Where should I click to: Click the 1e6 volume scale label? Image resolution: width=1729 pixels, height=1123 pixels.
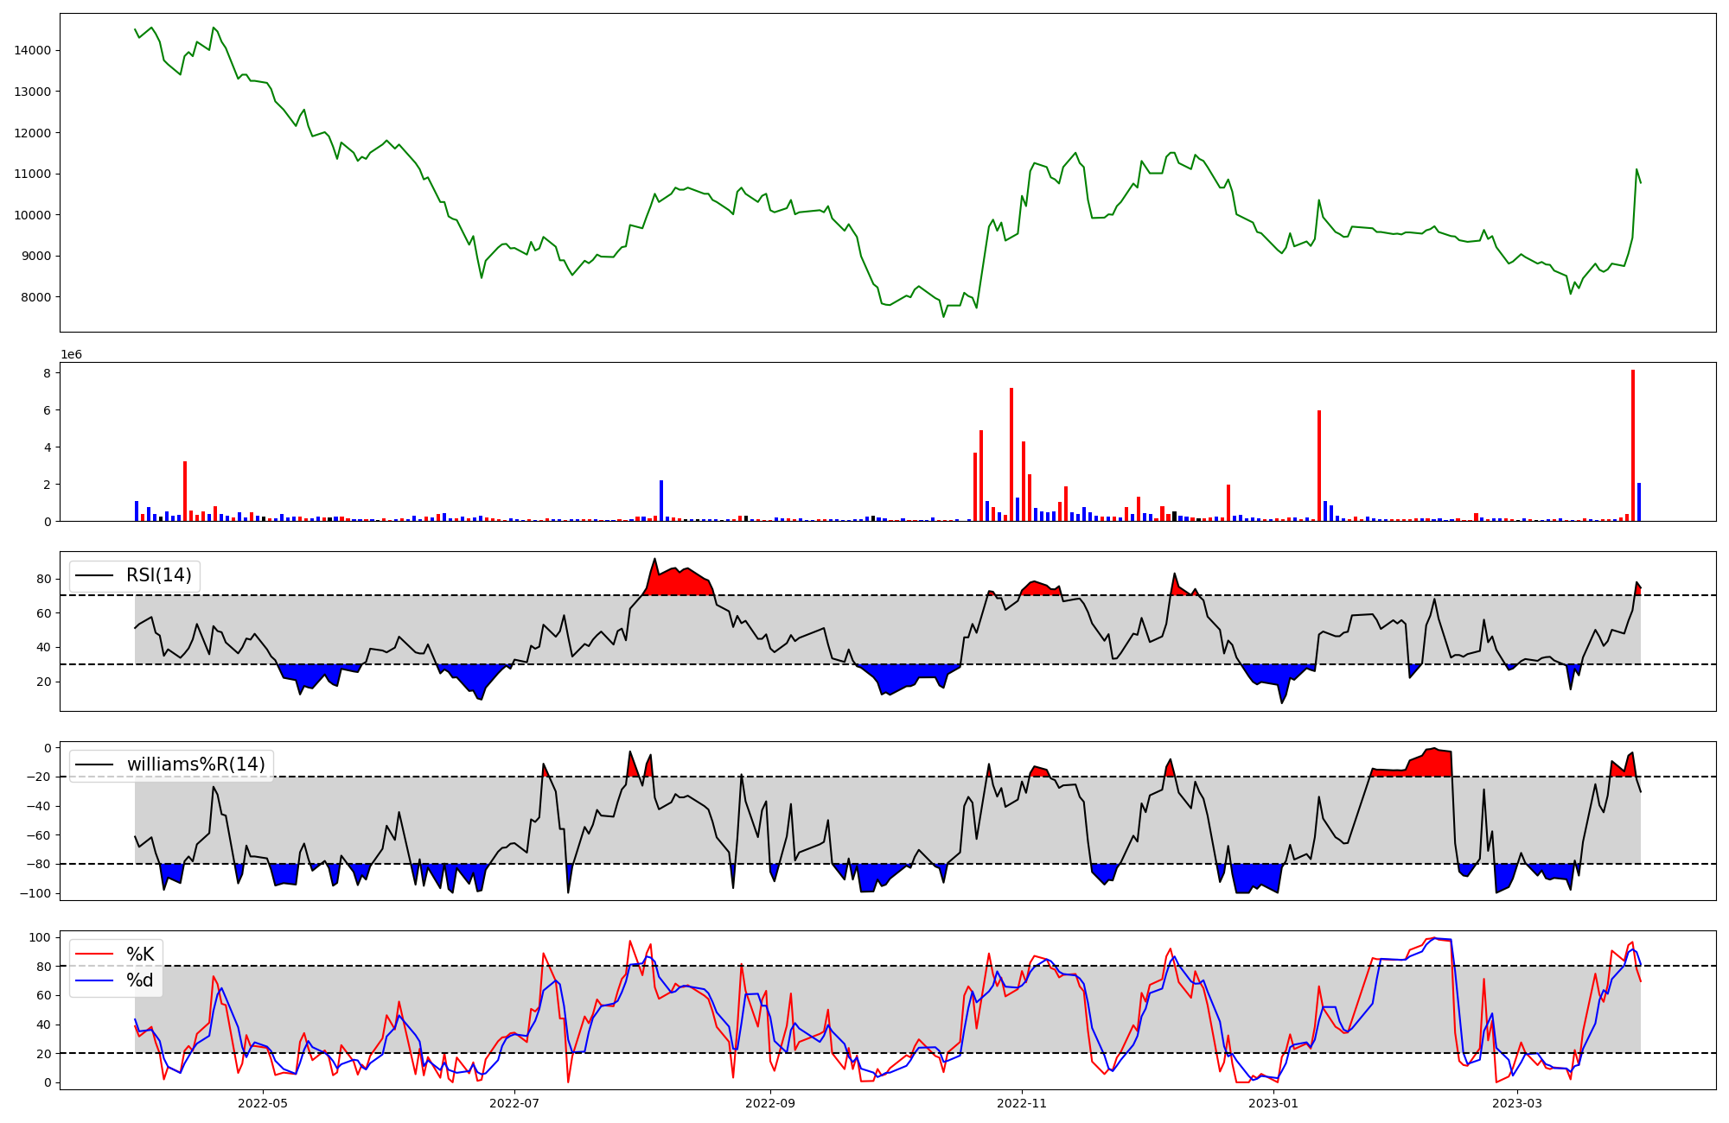click(x=71, y=355)
